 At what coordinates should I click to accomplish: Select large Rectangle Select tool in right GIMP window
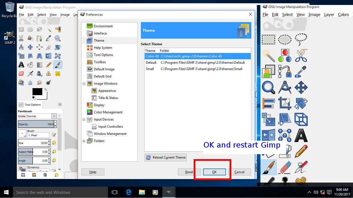(268, 39)
